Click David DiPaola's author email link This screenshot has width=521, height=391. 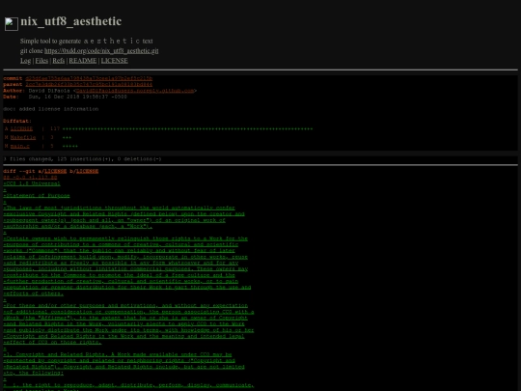(135, 91)
